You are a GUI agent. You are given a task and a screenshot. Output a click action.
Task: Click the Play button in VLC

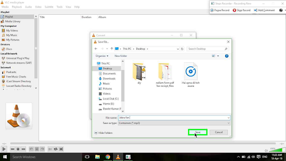pyautogui.click(x=4, y=149)
